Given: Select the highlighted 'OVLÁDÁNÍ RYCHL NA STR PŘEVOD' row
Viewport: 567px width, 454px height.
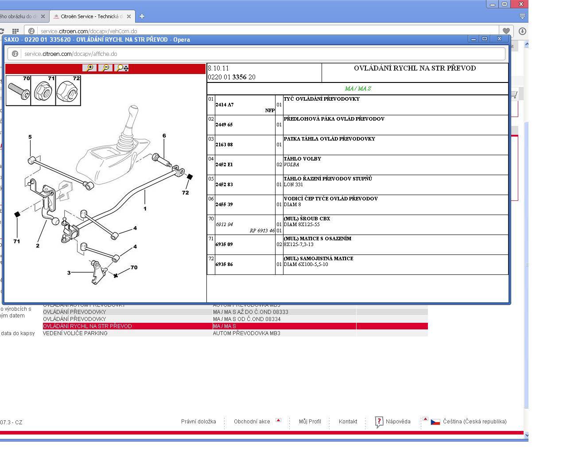Looking at the screenshot, I should pyautogui.click(x=235, y=326).
